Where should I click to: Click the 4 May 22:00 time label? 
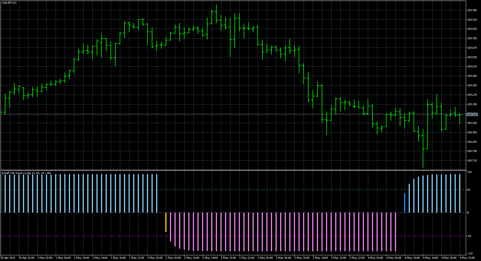click(x=467, y=258)
